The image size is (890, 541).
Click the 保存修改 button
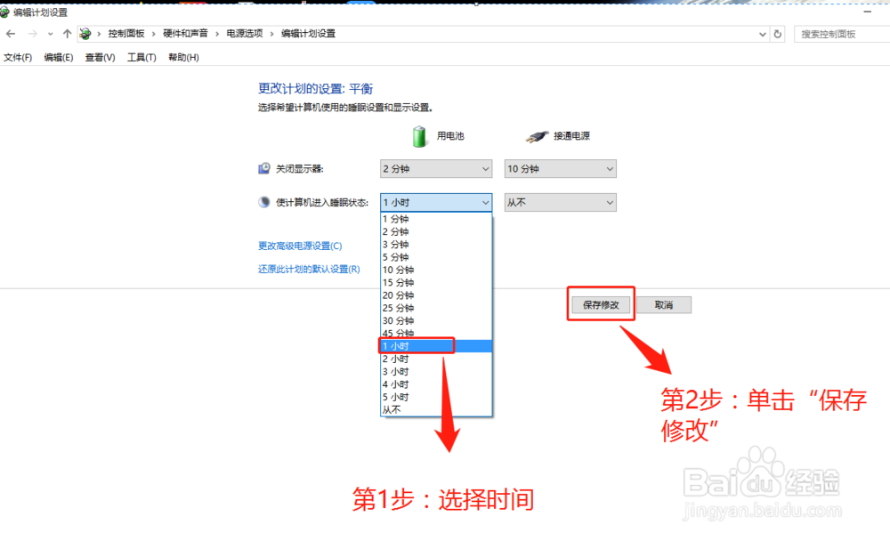[x=601, y=304]
